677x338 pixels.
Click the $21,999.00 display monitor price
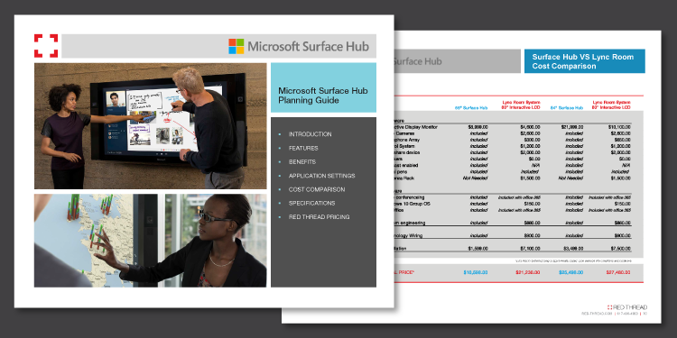(572, 127)
